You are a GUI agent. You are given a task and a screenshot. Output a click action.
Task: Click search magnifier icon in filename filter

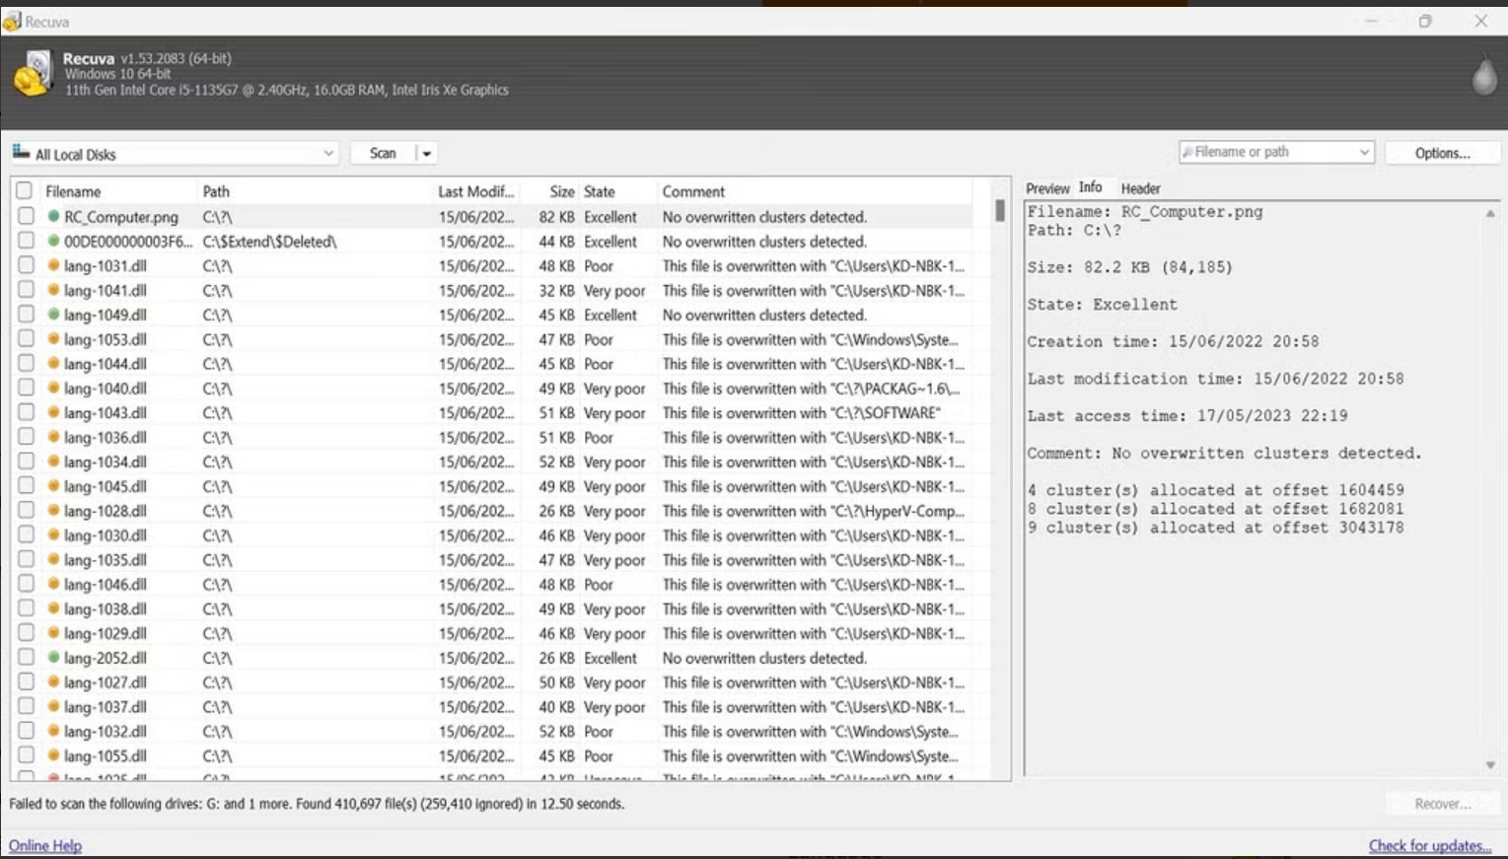click(x=1187, y=152)
